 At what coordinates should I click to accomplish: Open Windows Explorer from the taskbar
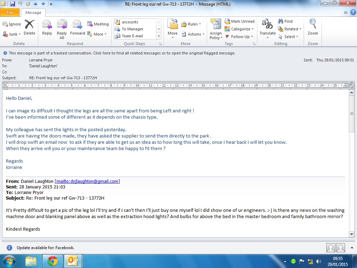pos(31,261)
